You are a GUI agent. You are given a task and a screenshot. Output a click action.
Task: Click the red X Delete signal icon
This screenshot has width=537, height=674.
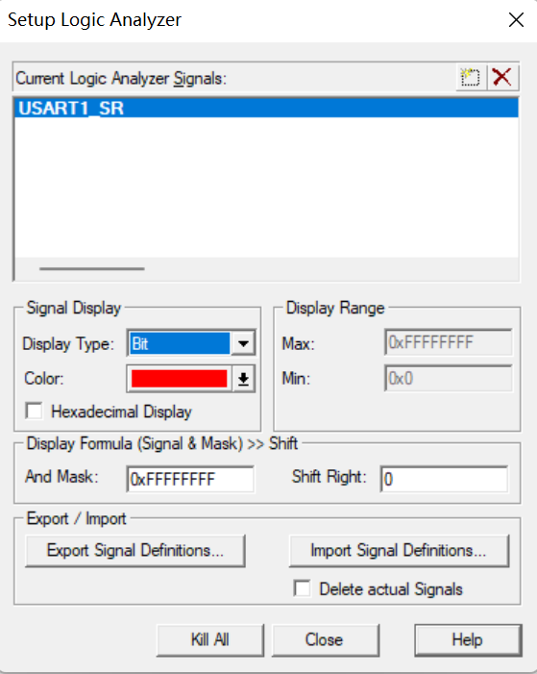pos(502,78)
